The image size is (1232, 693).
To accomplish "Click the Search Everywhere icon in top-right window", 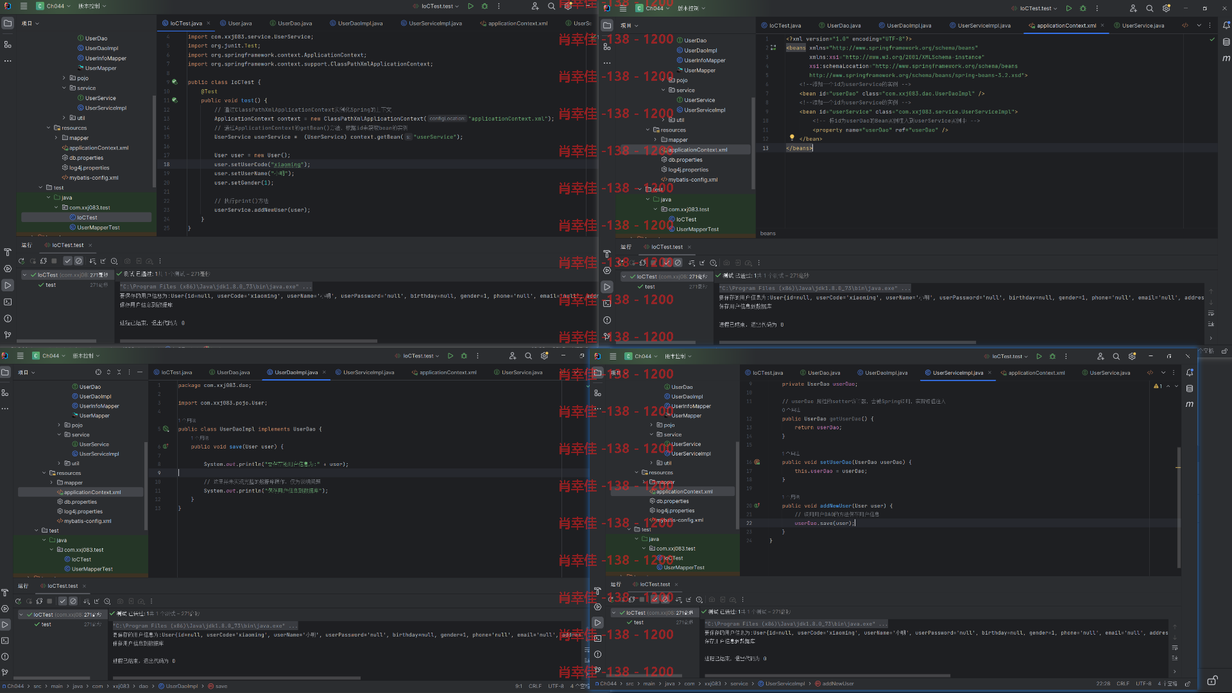I will (x=1150, y=8).
